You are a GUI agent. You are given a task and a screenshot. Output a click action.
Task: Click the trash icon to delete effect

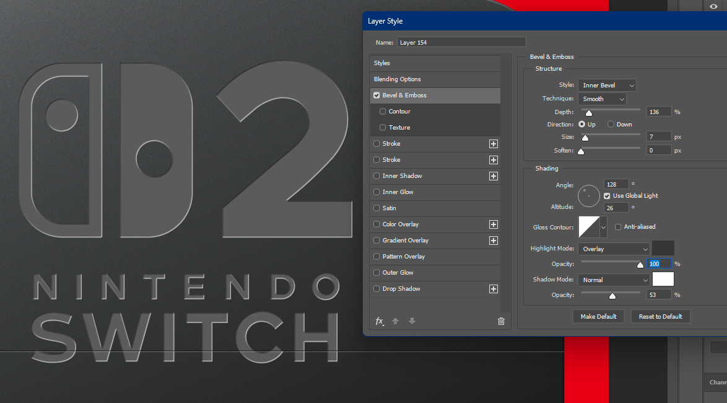click(x=501, y=321)
